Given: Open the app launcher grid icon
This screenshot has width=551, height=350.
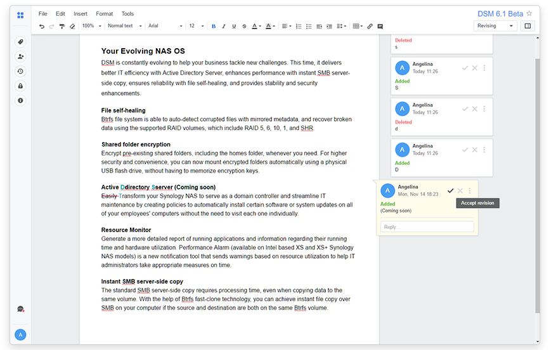Looking at the screenshot, I should [20, 15].
